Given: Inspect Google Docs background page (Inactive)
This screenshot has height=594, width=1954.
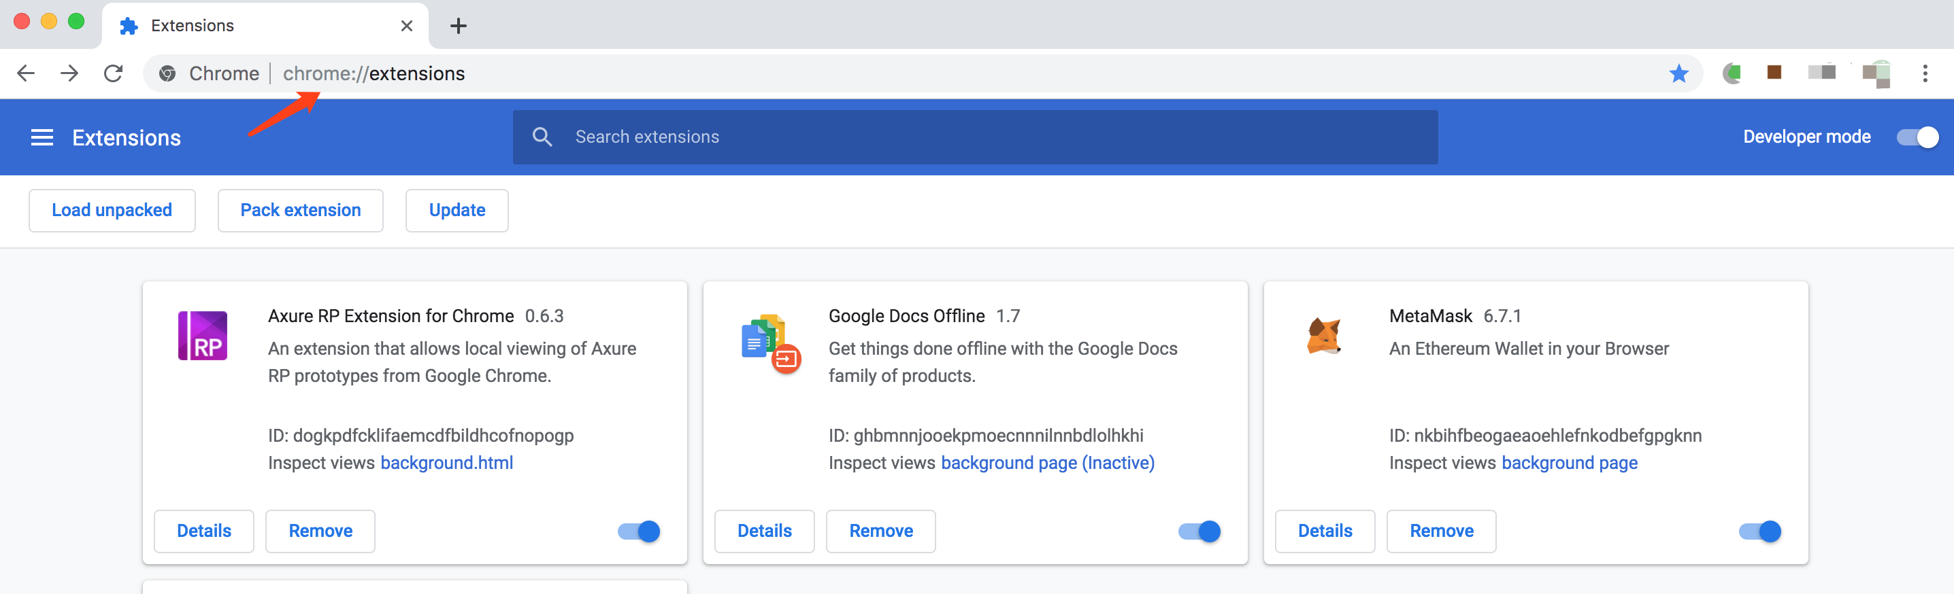Looking at the screenshot, I should coord(1048,463).
